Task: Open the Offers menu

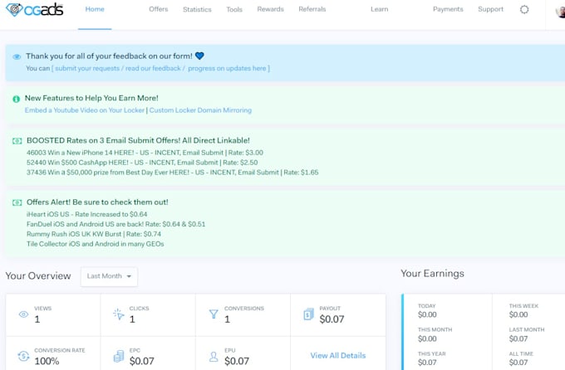Action: point(158,10)
